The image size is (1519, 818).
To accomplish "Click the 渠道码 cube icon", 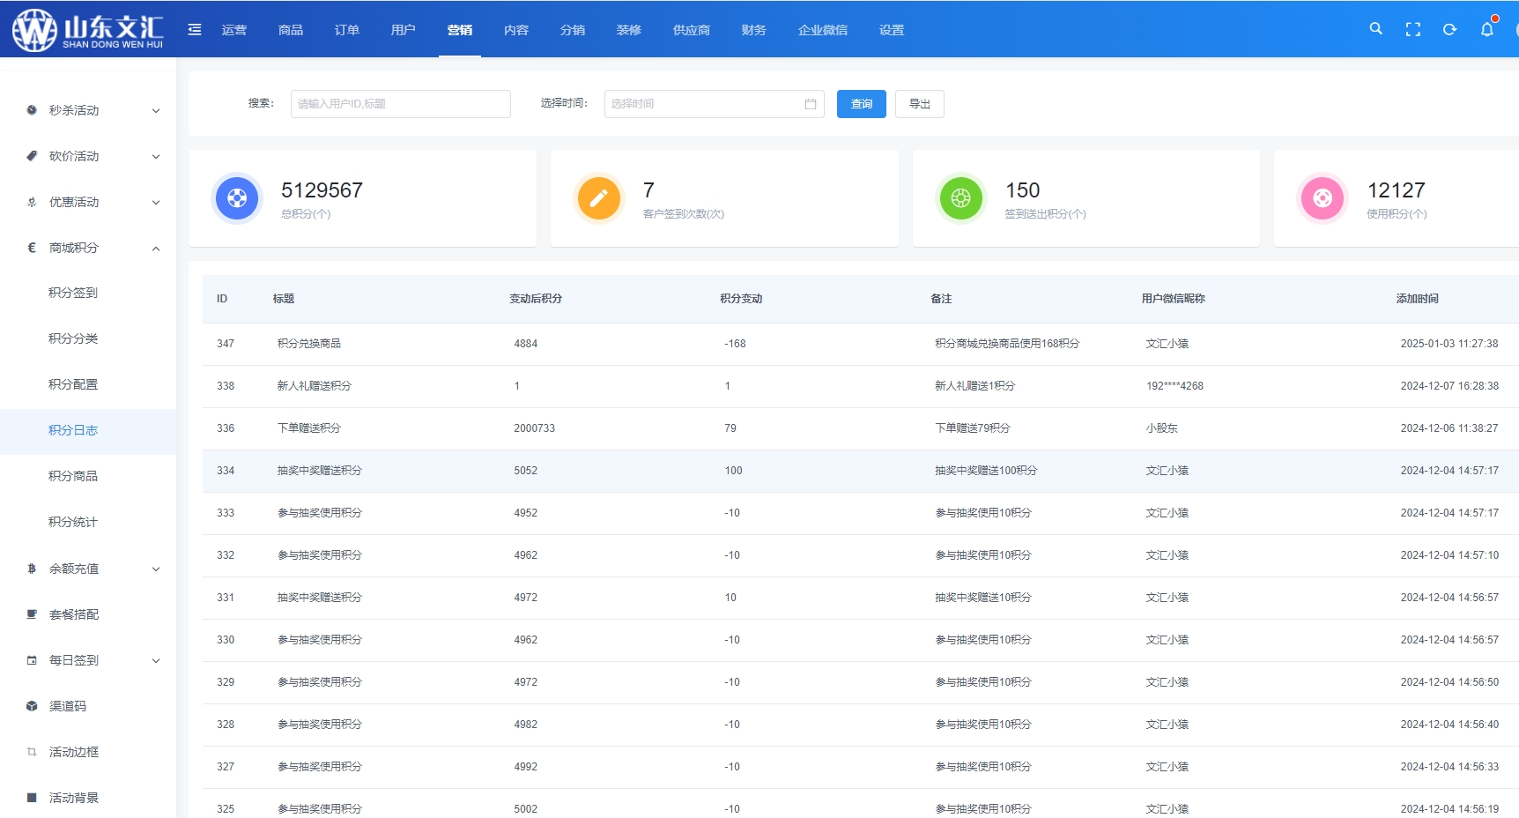I will pyautogui.click(x=32, y=706).
